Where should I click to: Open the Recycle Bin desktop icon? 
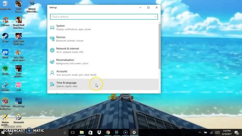(x=5, y=5)
